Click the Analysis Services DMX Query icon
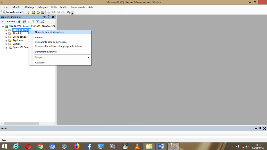 pyautogui.click(x=38, y=12)
